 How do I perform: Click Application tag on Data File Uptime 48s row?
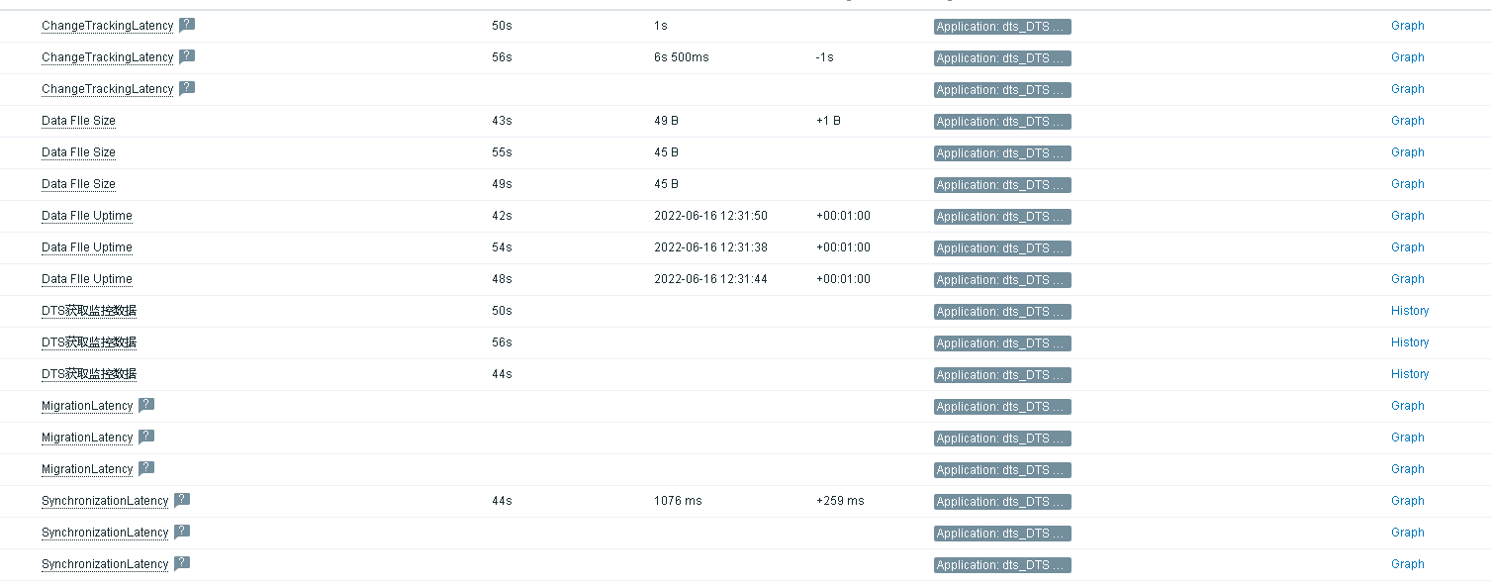1002,280
